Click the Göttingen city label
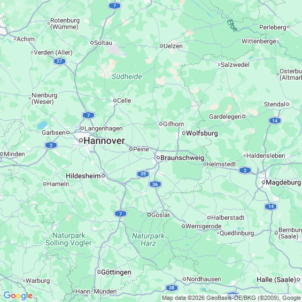 116,273
